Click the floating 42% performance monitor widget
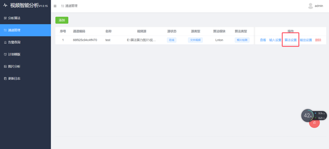The width and height of the screenshot is (329, 149). [x=314, y=115]
